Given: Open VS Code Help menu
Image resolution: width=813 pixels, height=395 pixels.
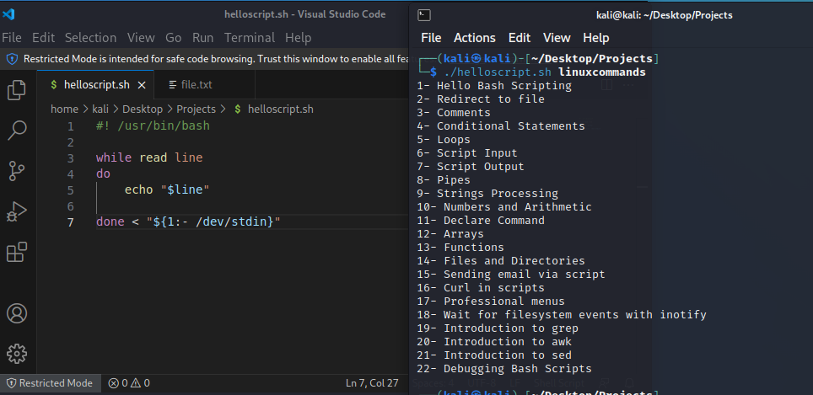Looking at the screenshot, I should coord(299,38).
